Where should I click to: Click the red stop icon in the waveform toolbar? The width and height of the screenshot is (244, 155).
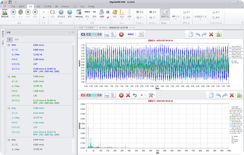pyautogui.click(x=121, y=34)
